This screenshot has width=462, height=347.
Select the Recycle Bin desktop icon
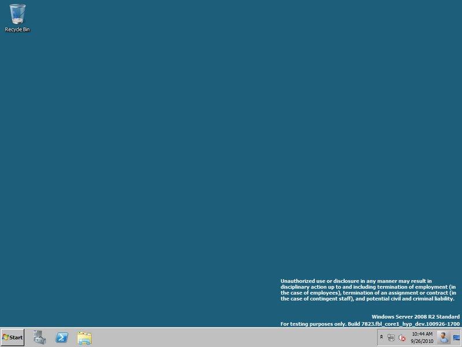(x=17, y=18)
